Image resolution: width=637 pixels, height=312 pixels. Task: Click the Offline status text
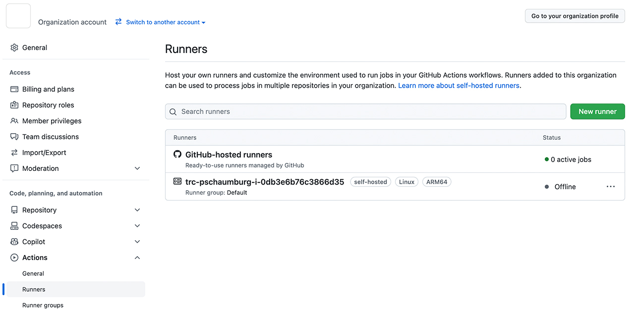565,187
